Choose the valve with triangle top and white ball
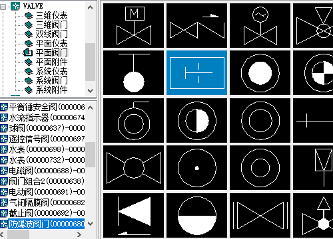 tap(313, 215)
